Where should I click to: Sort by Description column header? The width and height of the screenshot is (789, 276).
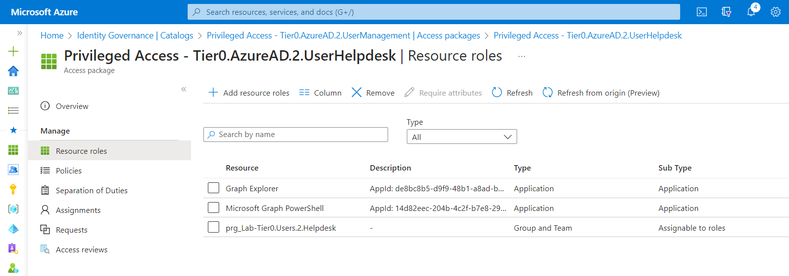390,168
